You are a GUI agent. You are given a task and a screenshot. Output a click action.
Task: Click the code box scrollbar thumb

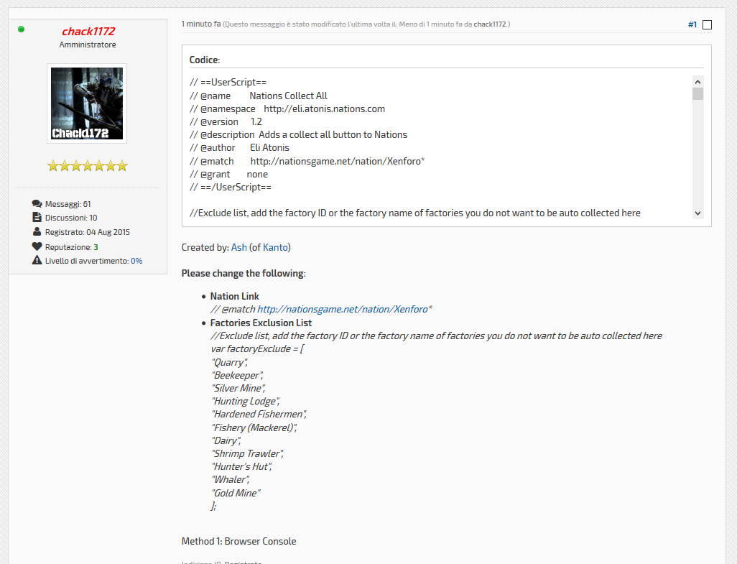click(698, 93)
